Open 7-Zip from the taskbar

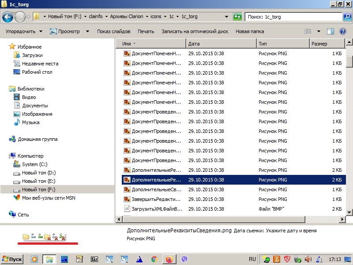(x=94, y=259)
